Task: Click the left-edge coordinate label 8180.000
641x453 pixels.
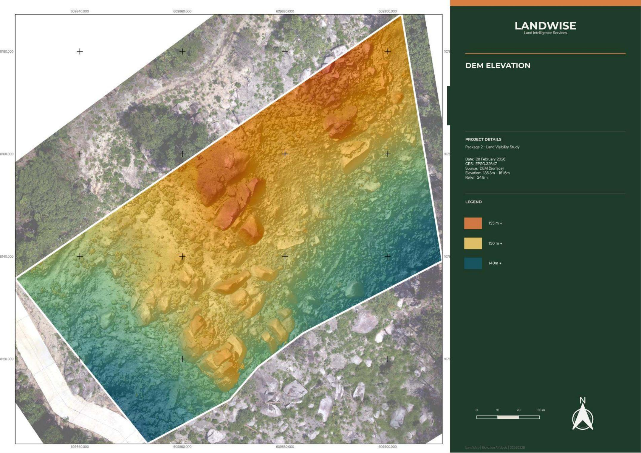Action: click(x=7, y=52)
